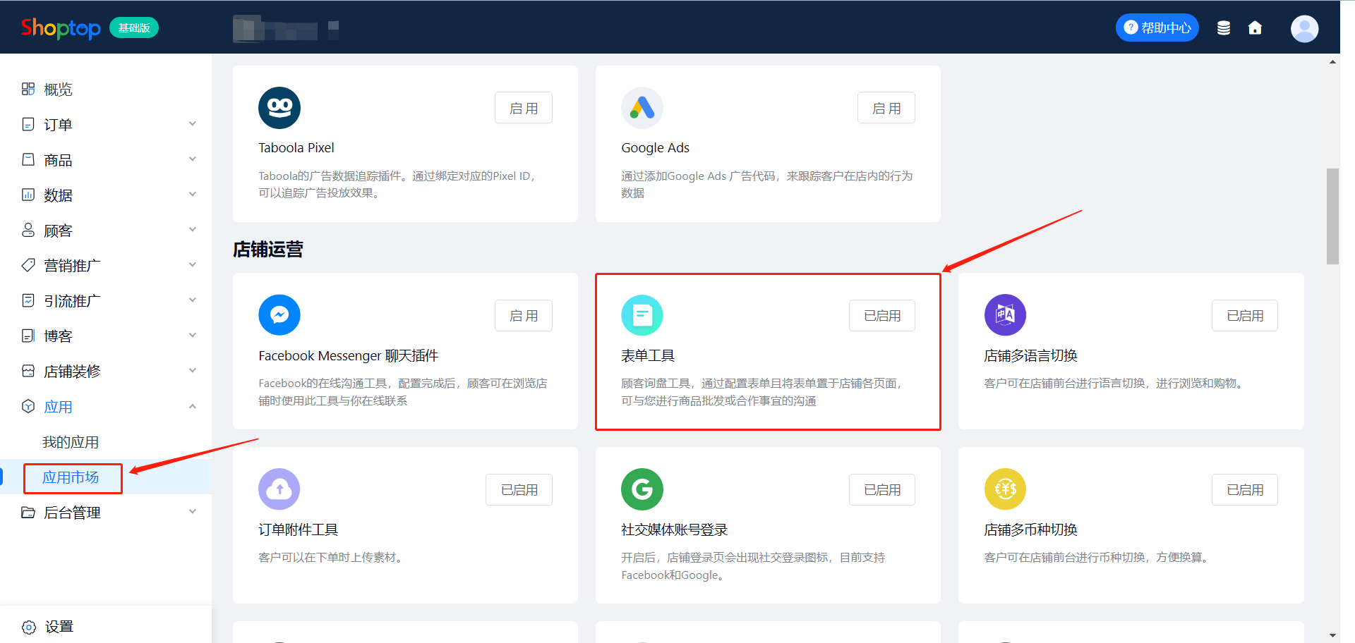This screenshot has height=643, width=1355.
Task: Click the 表单工具 title text
Action: click(x=648, y=355)
